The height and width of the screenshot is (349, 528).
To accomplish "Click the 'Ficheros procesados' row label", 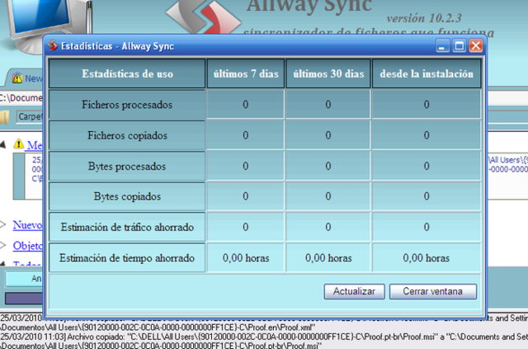I will click(x=127, y=105).
